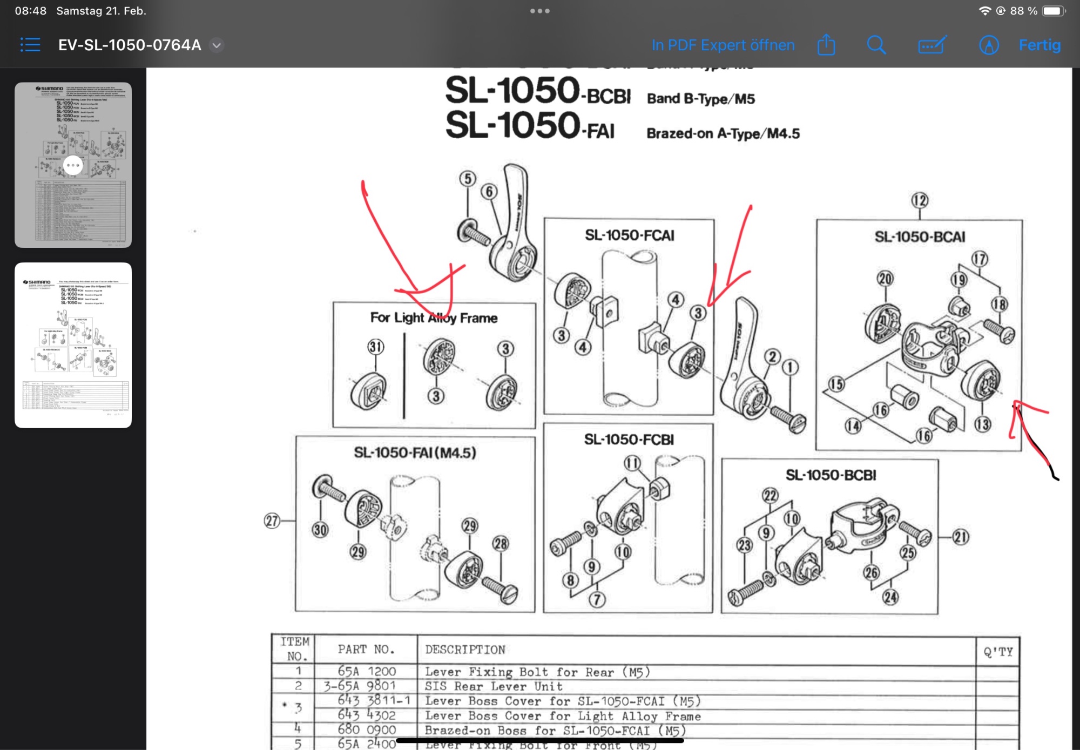Open the three-dot menu on first thumbnail
This screenshot has width=1080, height=750.
point(73,165)
